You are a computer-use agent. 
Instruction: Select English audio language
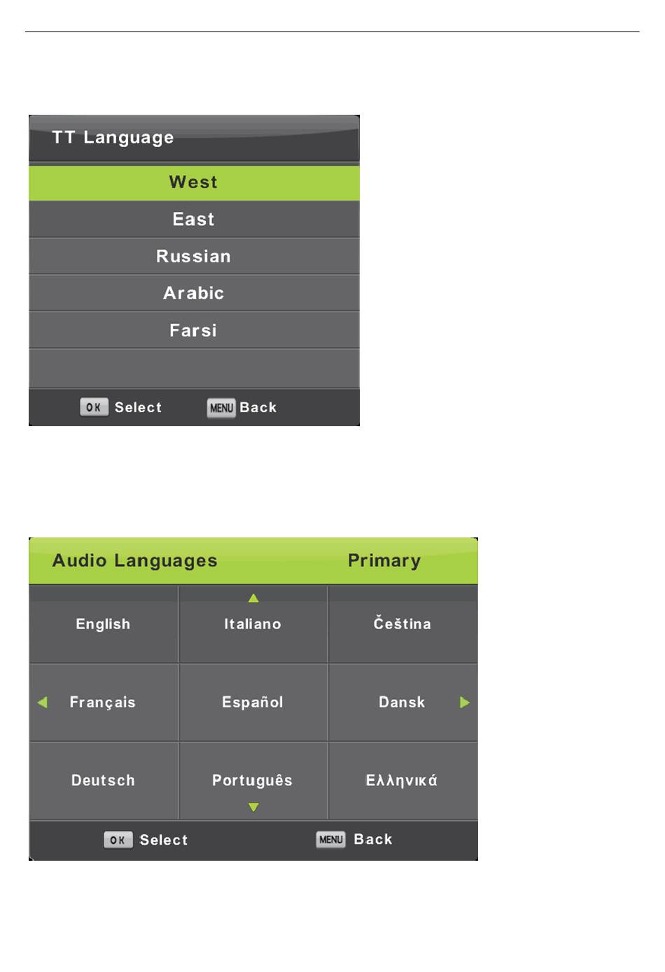point(103,624)
